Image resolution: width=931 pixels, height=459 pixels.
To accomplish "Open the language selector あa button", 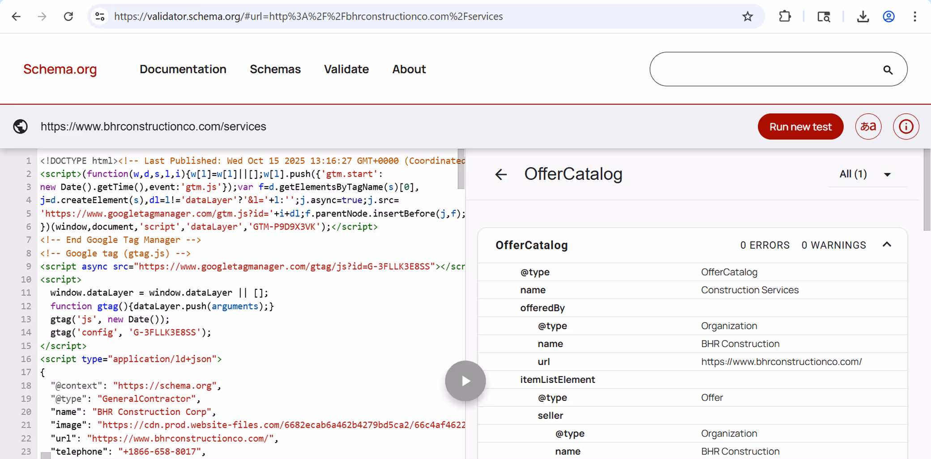I will (x=868, y=127).
